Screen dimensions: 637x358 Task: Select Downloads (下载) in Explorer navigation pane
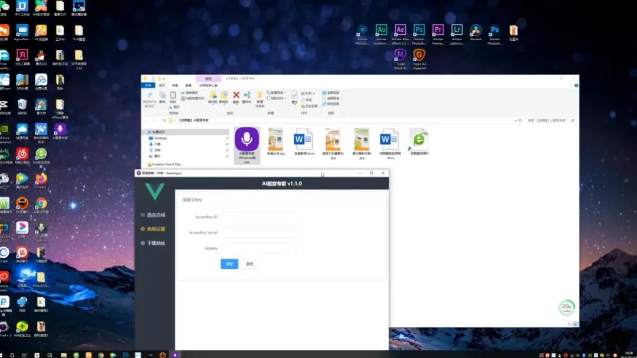click(x=155, y=144)
